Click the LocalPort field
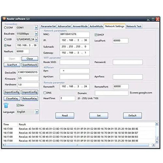This screenshot has width=163, height=163. 121,41
